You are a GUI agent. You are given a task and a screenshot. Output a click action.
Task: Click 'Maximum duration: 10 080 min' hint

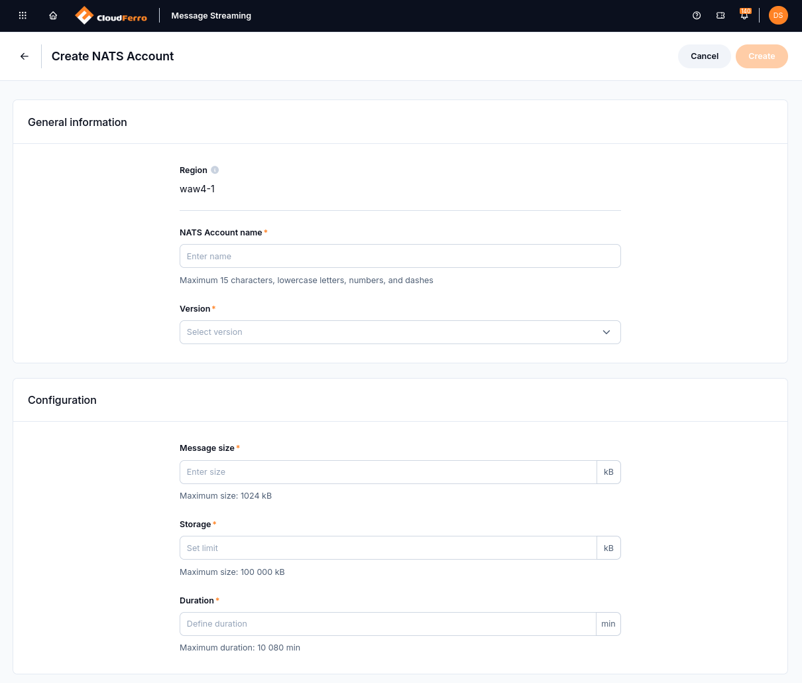click(x=240, y=648)
